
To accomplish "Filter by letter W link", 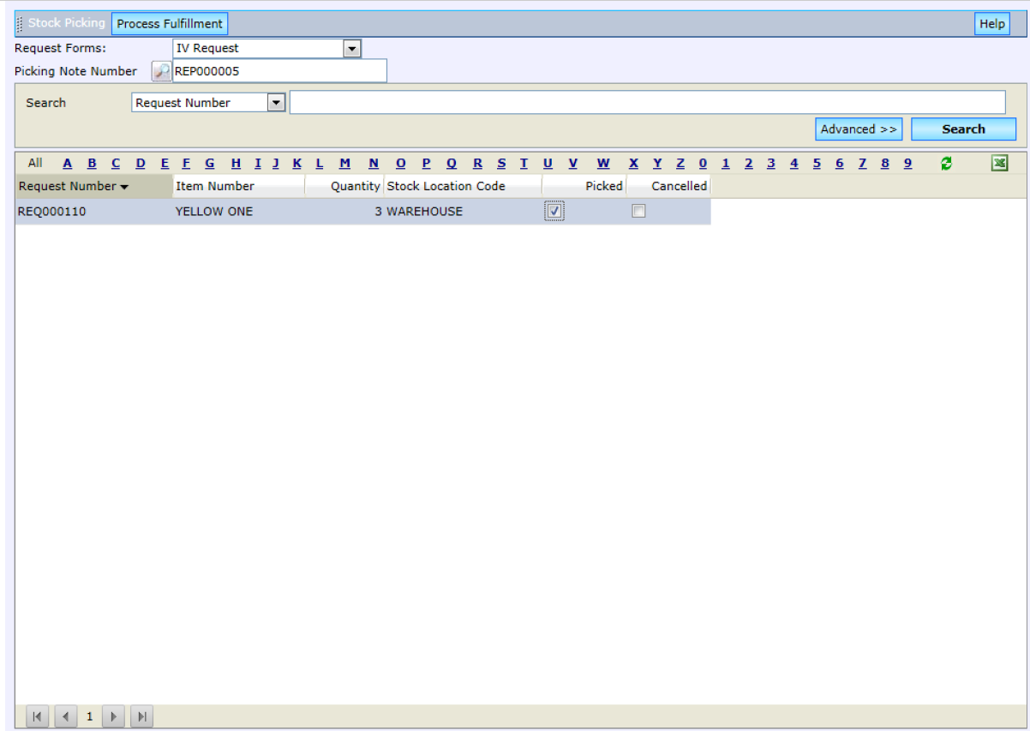I will coord(603,164).
